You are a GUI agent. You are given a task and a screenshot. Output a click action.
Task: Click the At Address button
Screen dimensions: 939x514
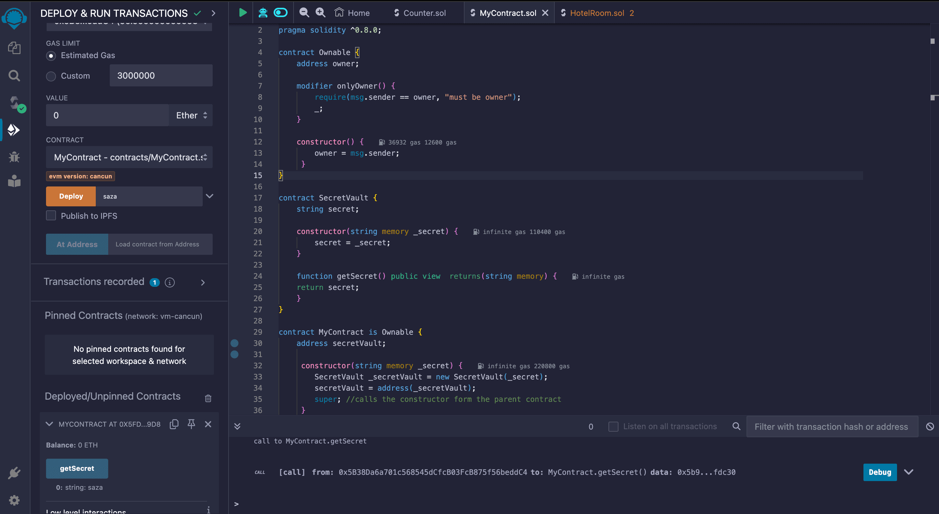[x=77, y=244]
